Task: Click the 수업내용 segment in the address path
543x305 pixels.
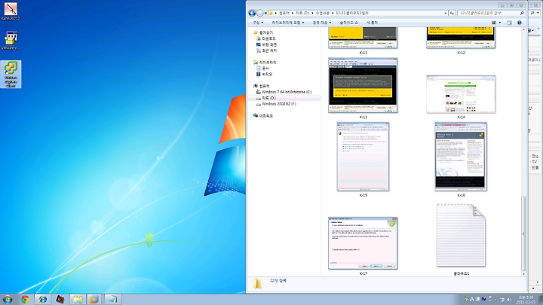Action: [x=323, y=13]
